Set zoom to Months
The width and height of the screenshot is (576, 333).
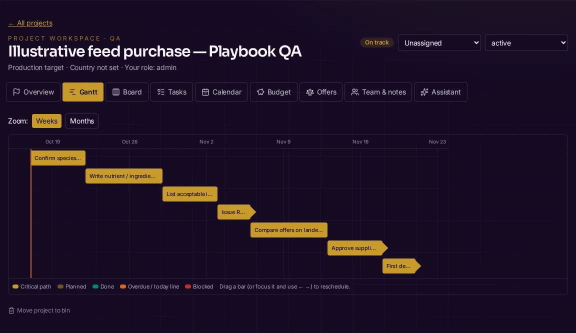pos(82,121)
